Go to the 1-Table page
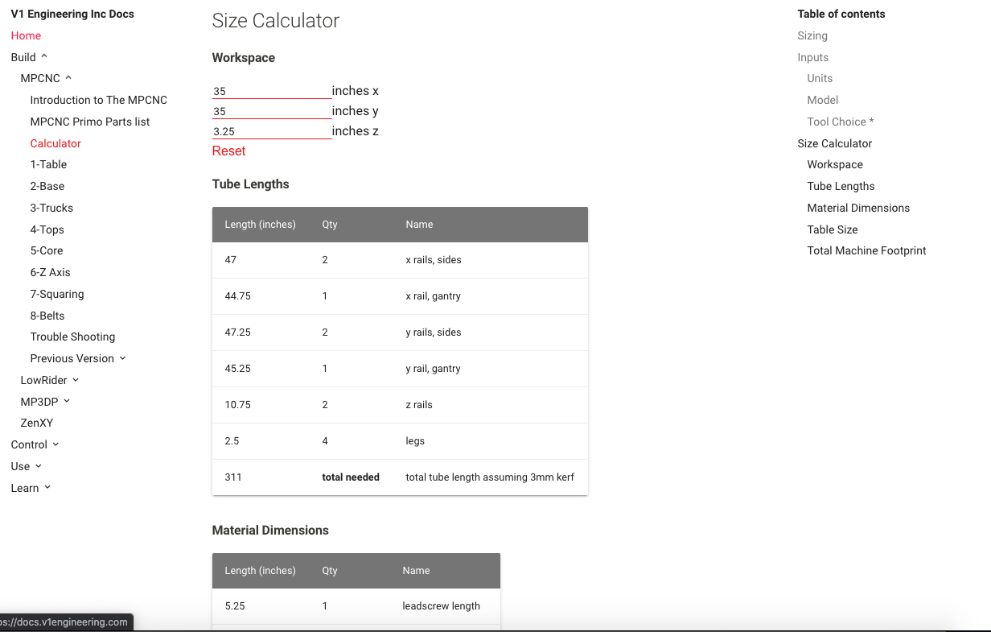 point(48,164)
